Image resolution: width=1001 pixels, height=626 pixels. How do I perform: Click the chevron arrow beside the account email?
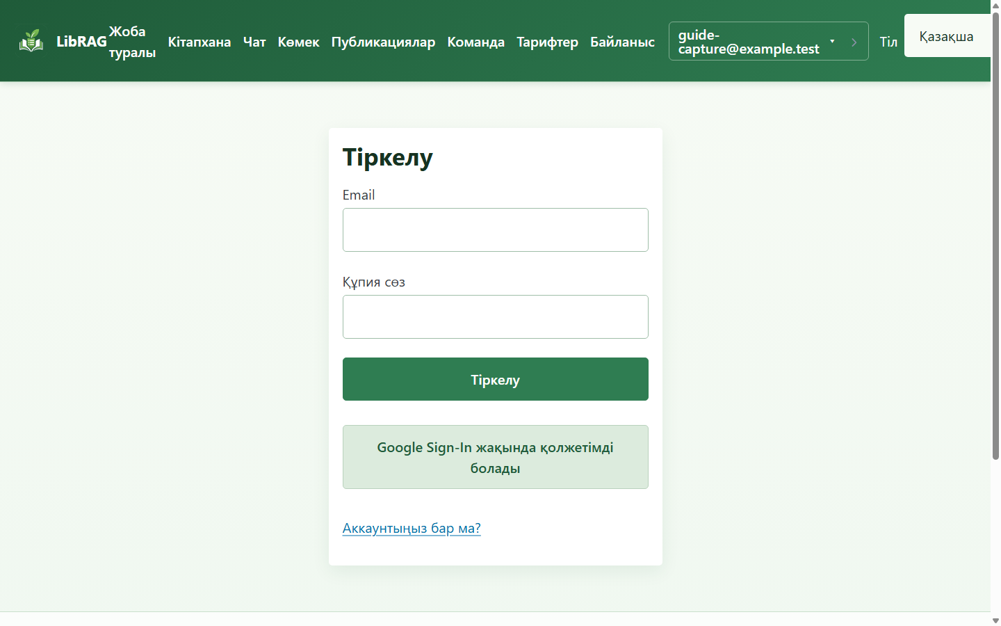tap(854, 42)
